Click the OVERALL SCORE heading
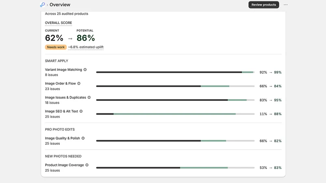Screen dimensions: 326x183 58,23
